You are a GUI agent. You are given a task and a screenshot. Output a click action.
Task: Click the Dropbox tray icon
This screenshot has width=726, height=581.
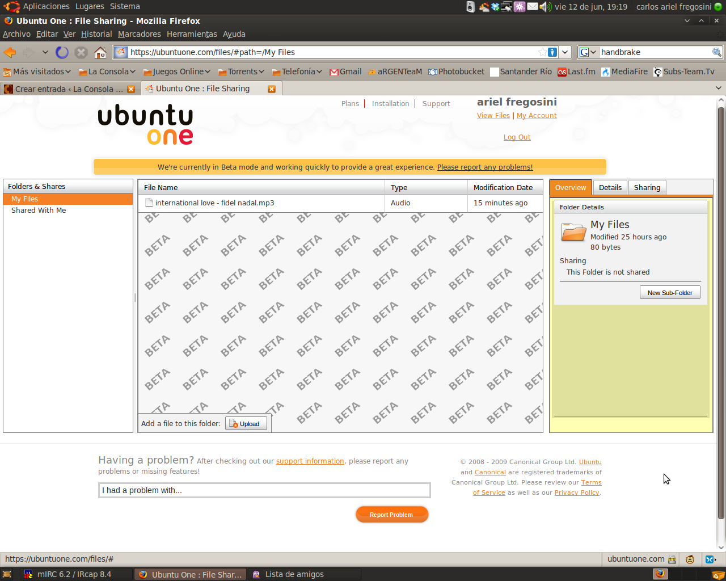[495, 7]
